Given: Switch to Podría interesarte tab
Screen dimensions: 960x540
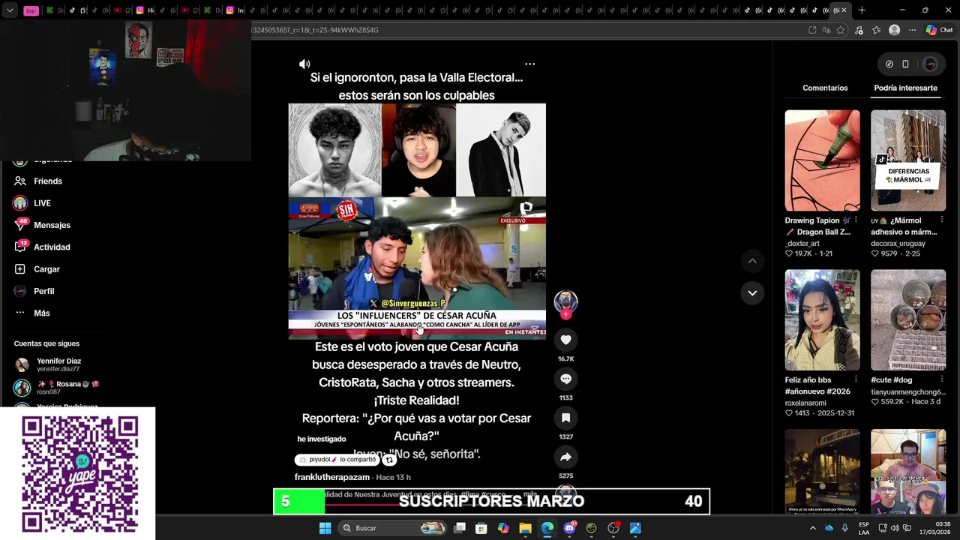Looking at the screenshot, I should tap(905, 88).
